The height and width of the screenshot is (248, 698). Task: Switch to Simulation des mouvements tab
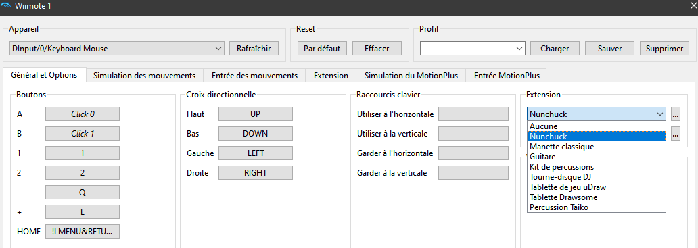[x=144, y=76]
